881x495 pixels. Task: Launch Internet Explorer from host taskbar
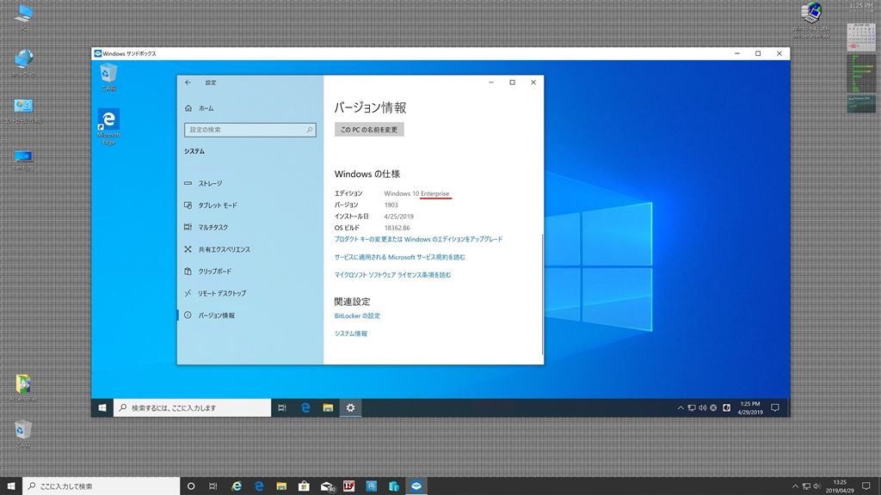[x=237, y=486]
